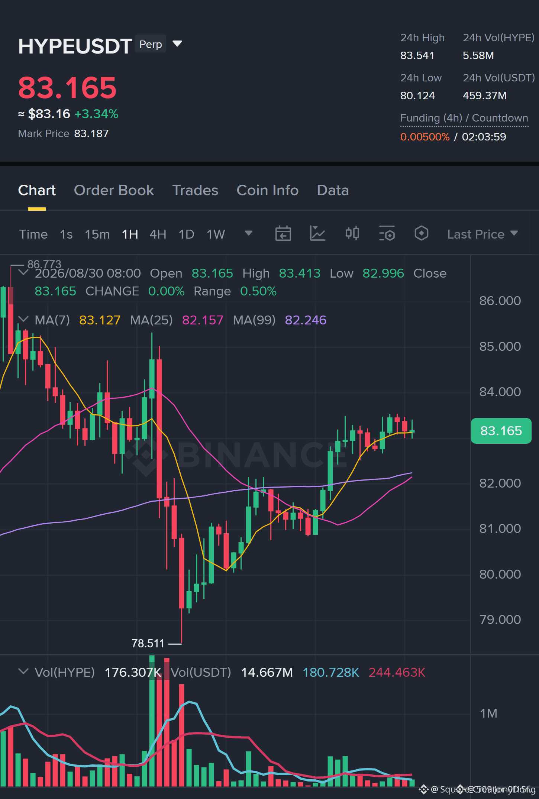Collapse the Vol(HYPE) indicator chevron
The width and height of the screenshot is (539, 799).
pos(23,672)
